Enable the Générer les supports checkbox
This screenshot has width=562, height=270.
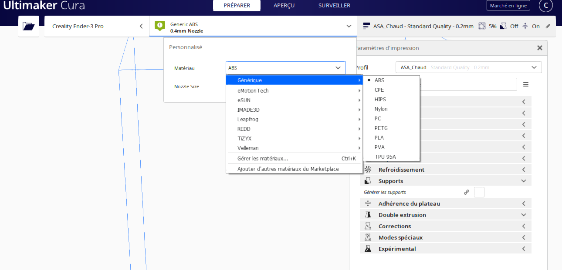[479, 192]
